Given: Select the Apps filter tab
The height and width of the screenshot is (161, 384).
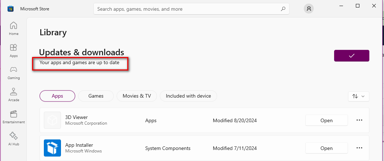Looking at the screenshot, I should point(57,96).
